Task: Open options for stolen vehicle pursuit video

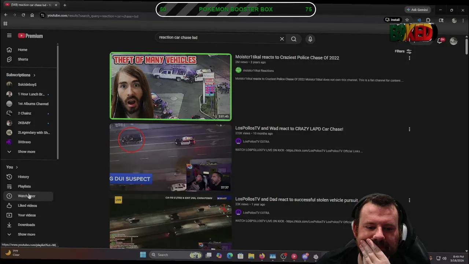Action: pos(409,200)
